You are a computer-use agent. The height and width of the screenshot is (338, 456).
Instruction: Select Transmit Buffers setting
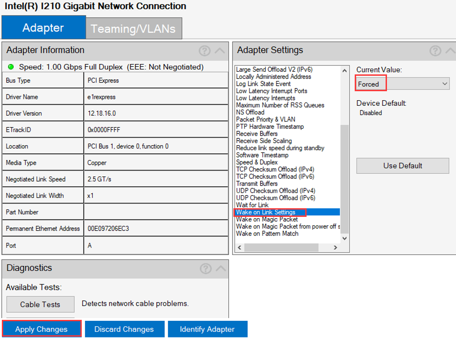click(257, 184)
